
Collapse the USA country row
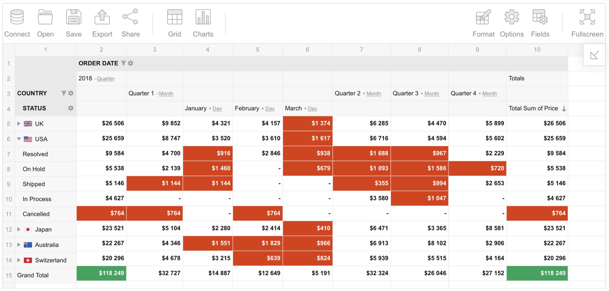pos(19,139)
